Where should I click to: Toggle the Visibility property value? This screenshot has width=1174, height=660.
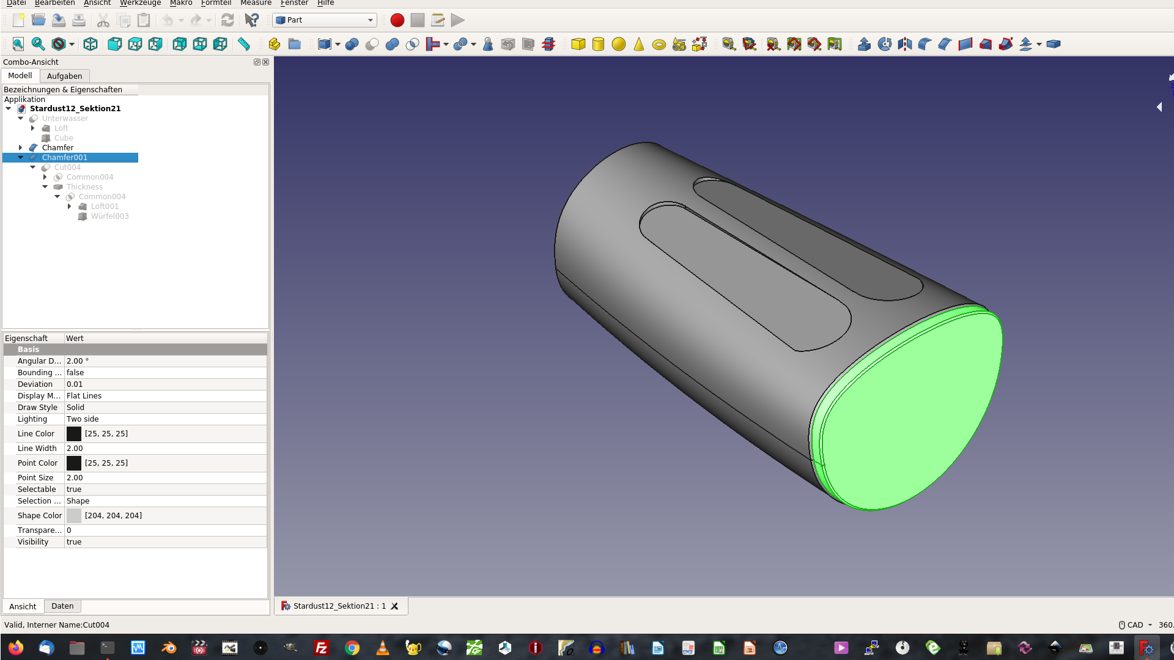point(165,542)
